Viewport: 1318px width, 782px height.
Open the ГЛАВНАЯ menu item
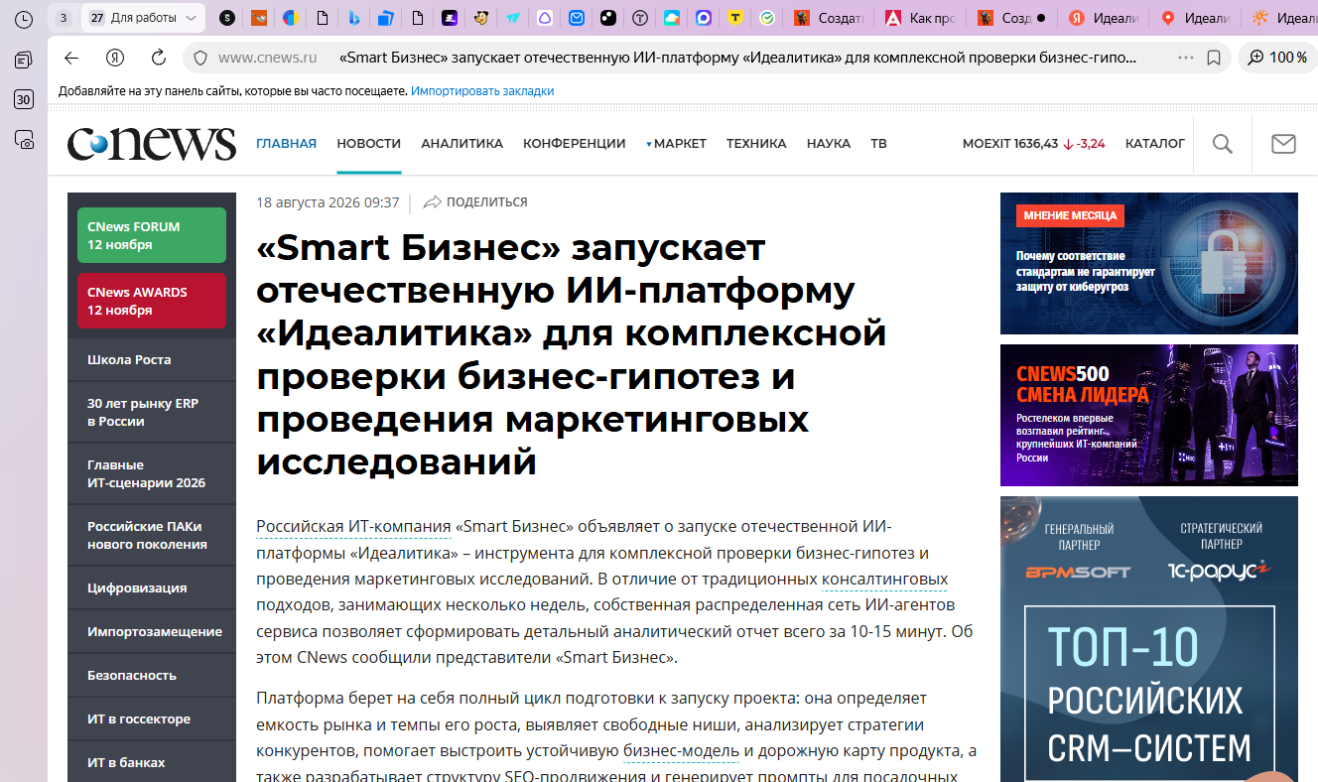(x=286, y=144)
